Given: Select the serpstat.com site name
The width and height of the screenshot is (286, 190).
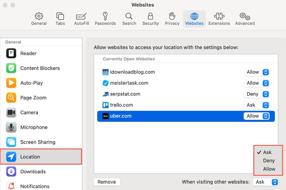Looking at the screenshot, I should click(125, 94).
